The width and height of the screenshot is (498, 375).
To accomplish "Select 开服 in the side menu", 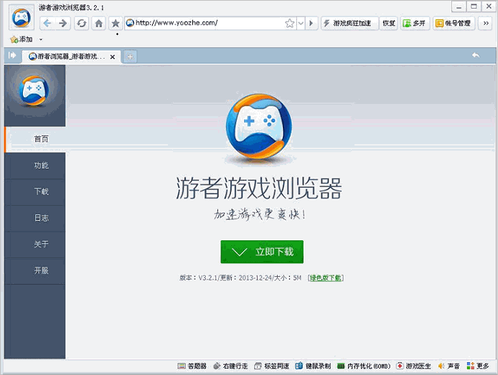I will tap(35, 270).
